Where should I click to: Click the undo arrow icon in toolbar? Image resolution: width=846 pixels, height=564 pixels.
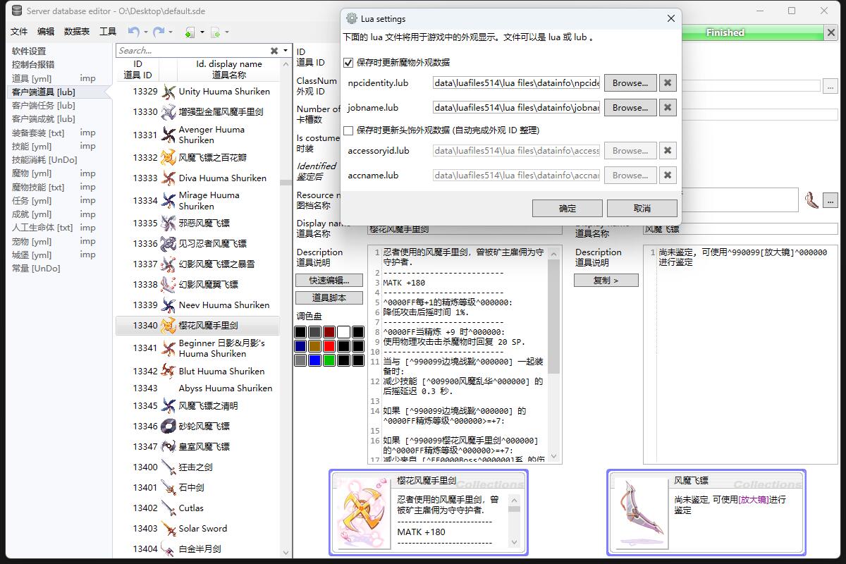coord(133,32)
